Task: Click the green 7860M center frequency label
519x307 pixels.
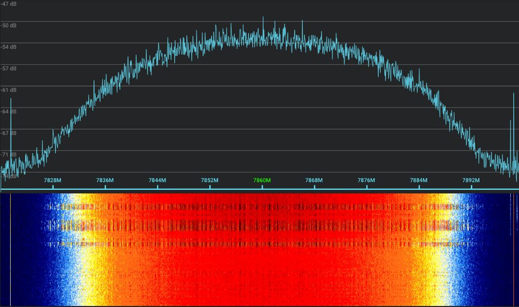Action: 262,180
